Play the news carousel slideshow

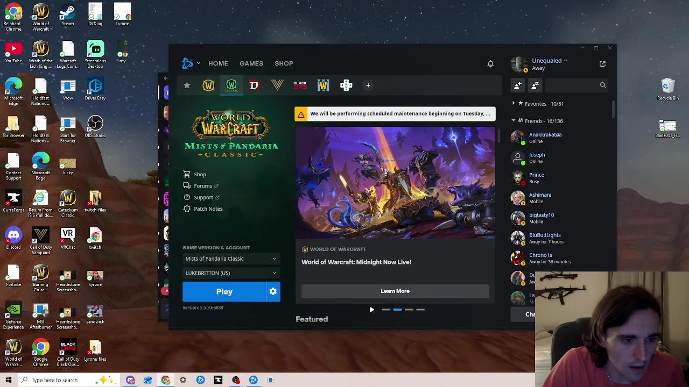[x=371, y=310]
